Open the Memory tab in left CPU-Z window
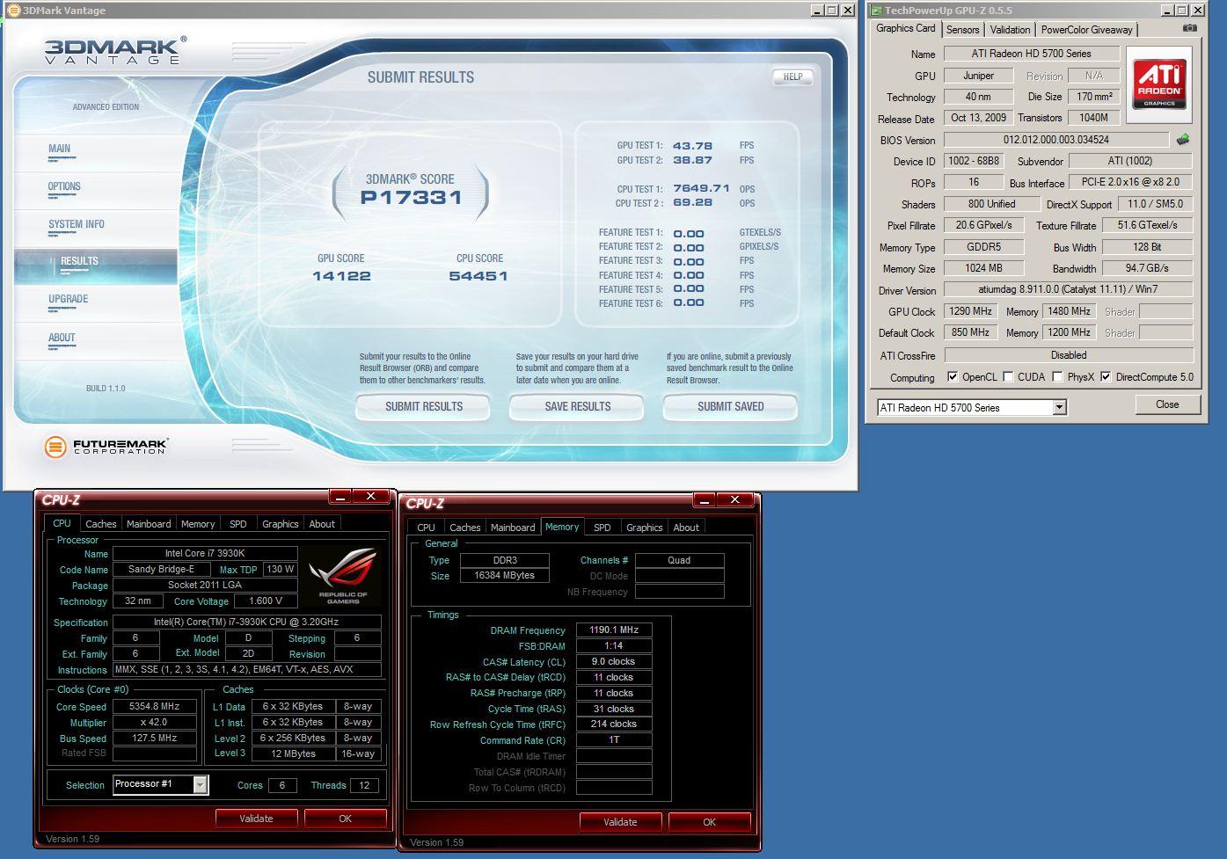Image resolution: width=1227 pixels, height=859 pixels. (x=198, y=524)
